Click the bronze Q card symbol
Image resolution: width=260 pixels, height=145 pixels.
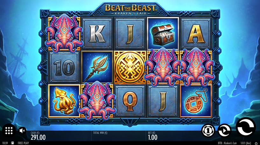(130, 101)
